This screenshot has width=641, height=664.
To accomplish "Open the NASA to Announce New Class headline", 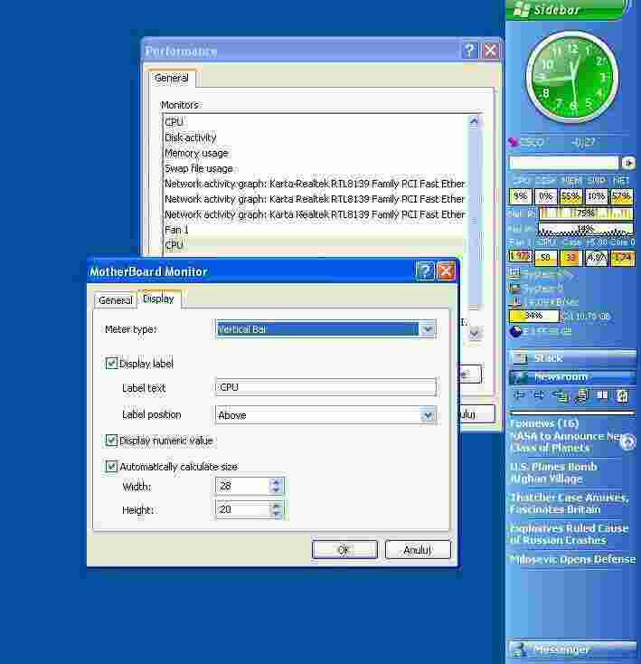I will (565, 441).
